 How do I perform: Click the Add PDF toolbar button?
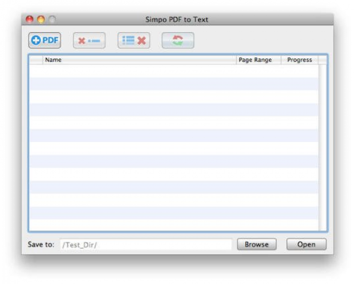[x=44, y=40]
